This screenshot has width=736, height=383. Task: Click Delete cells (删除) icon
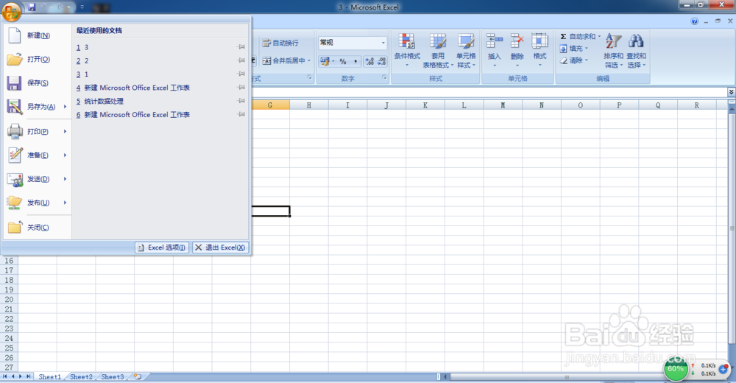tap(517, 41)
